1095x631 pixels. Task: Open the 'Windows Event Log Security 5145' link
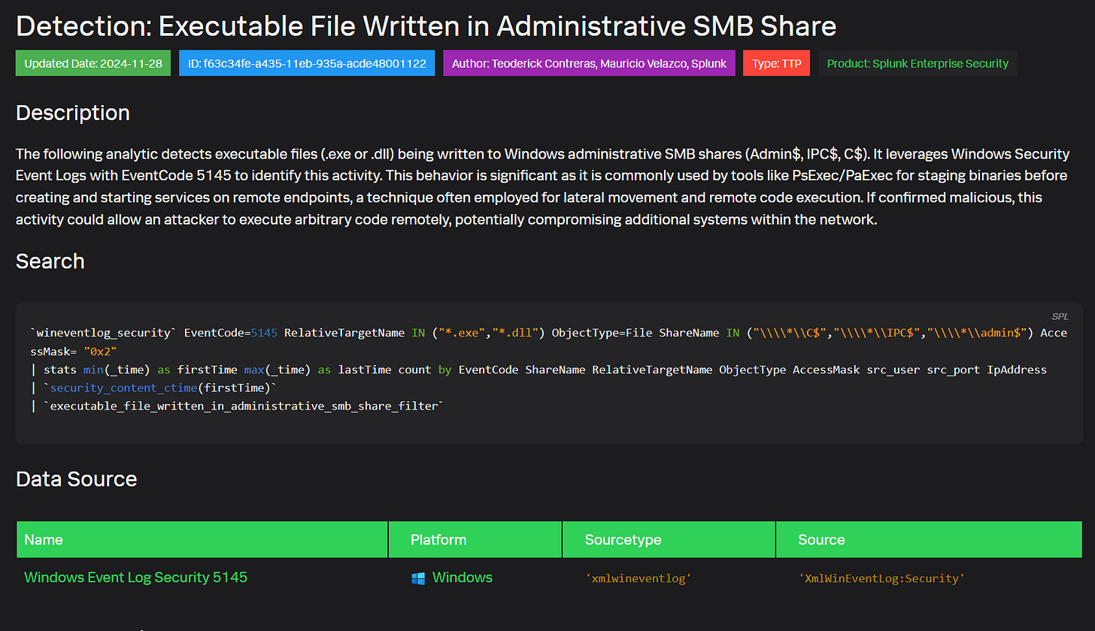(135, 578)
